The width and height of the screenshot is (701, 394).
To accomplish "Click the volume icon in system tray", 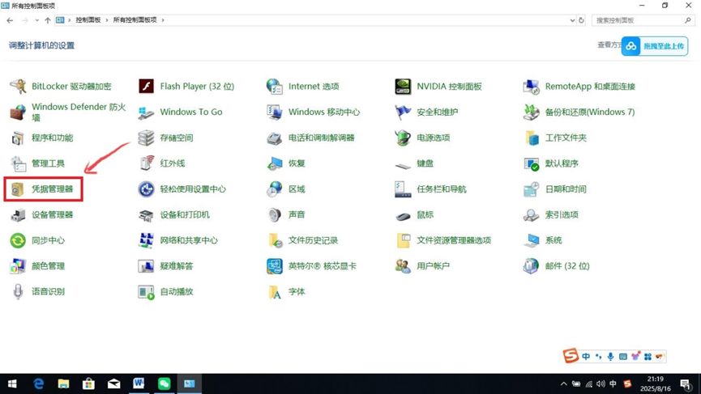I will 601,383.
